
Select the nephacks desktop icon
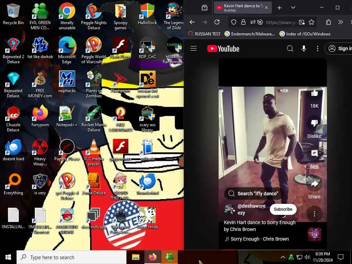coord(67,82)
